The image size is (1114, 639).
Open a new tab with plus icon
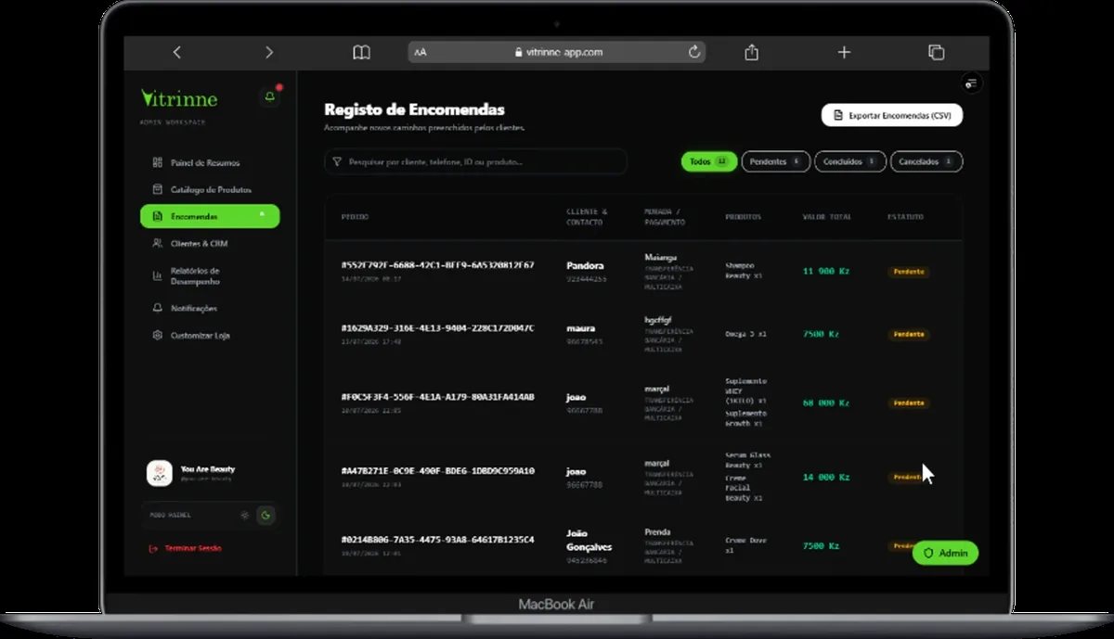click(844, 52)
